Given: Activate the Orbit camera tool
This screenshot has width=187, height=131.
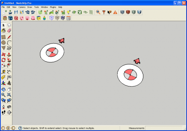Looking at the screenshot, I should point(3,89).
